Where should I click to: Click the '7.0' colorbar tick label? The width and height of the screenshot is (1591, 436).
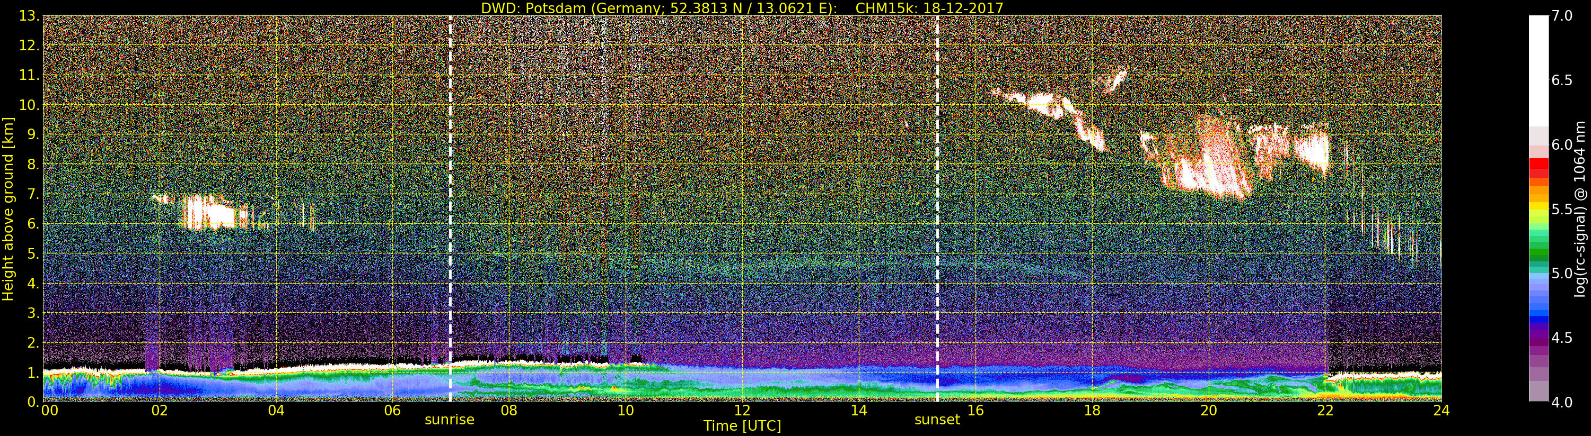click(1562, 16)
